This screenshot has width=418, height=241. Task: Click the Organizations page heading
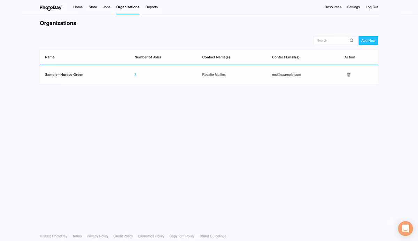click(x=58, y=23)
